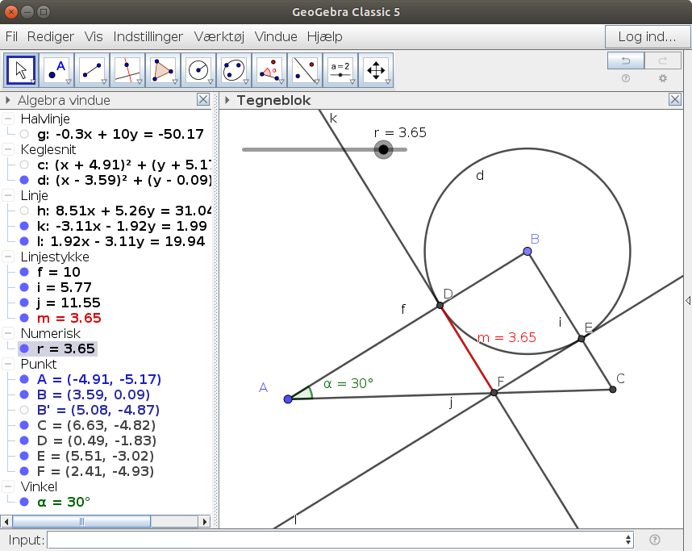
Task: Close the Tegneblok panel
Action: (x=675, y=99)
